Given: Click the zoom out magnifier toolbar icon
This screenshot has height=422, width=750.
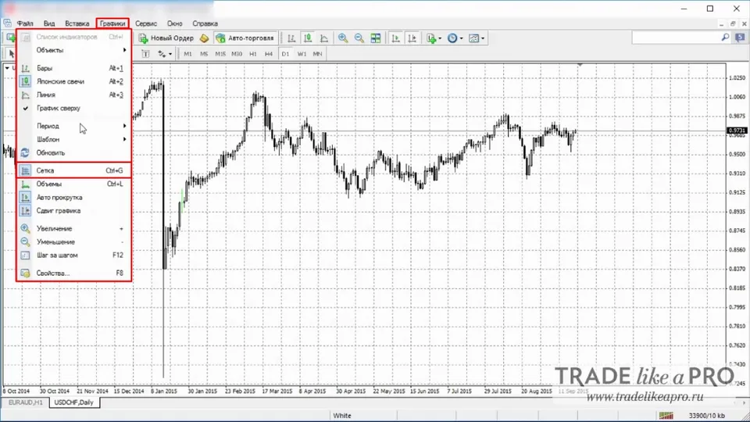Looking at the screenshot, I should (359, 38).
